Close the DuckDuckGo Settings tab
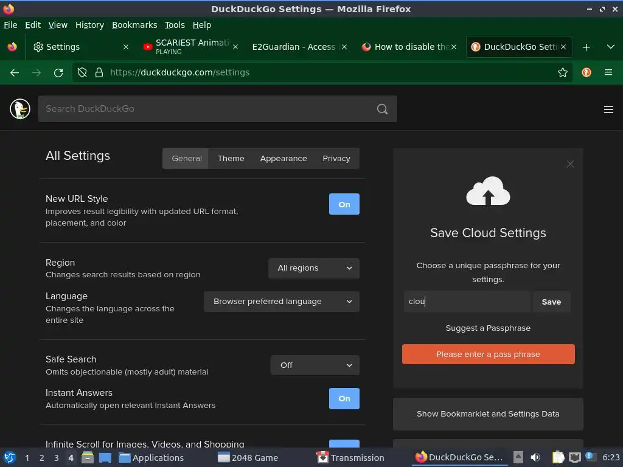 (563, 47)
